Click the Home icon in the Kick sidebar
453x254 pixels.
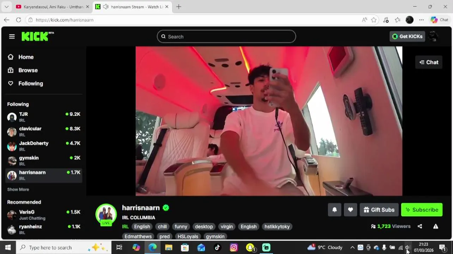(x=11, y=57)
